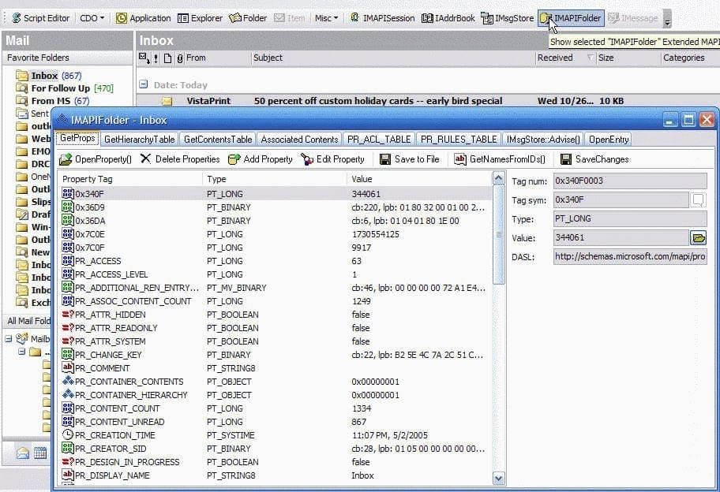Viewport: 720px width, 492px height.
Task: Click the SaveChanges button
Action: (594, 159)
